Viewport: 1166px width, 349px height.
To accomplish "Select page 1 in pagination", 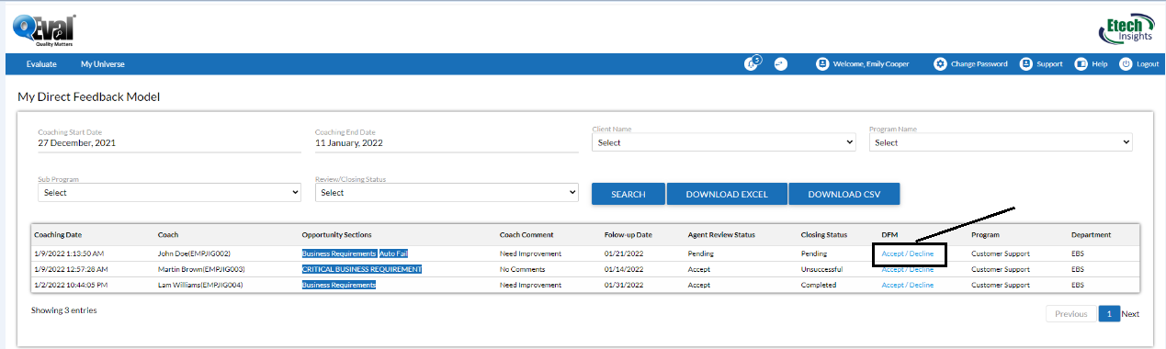I will tap(1109, 313).
